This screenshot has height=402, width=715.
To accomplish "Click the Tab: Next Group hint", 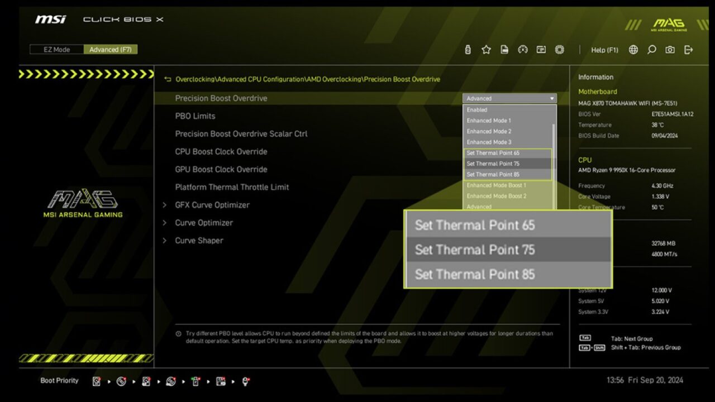I will tap(632, 339).
